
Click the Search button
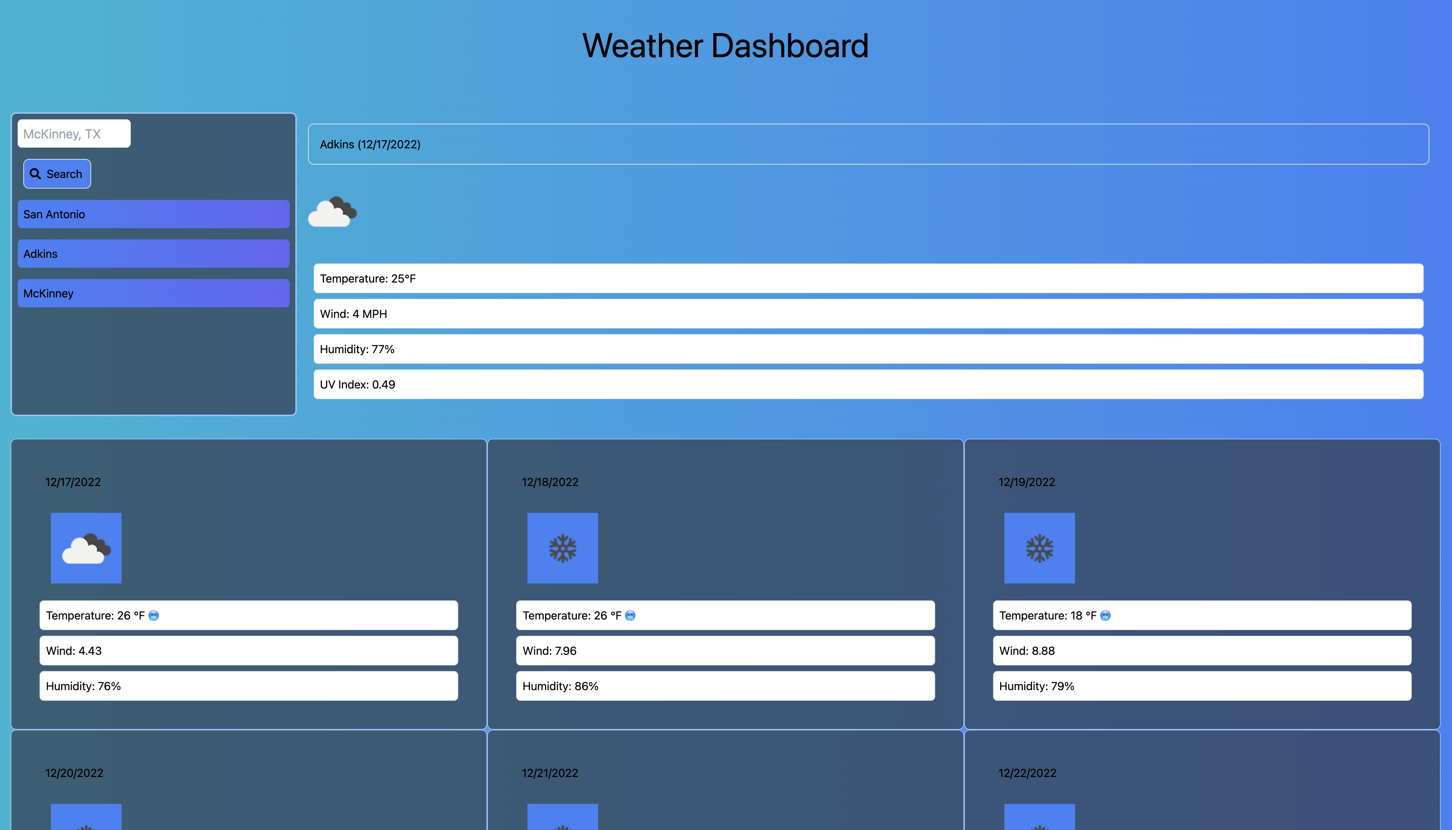click(57, 174)
